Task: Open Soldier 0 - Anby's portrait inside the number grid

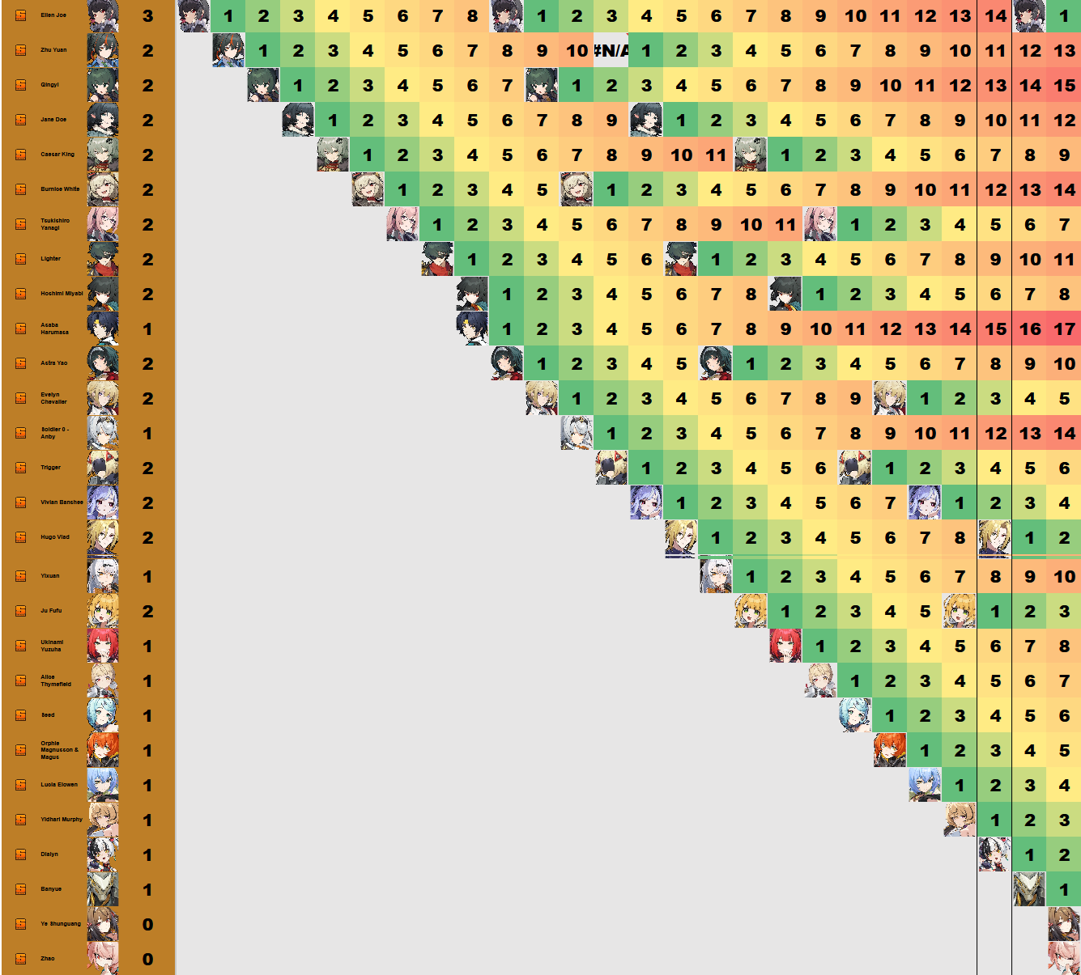Action: point(577,433)
